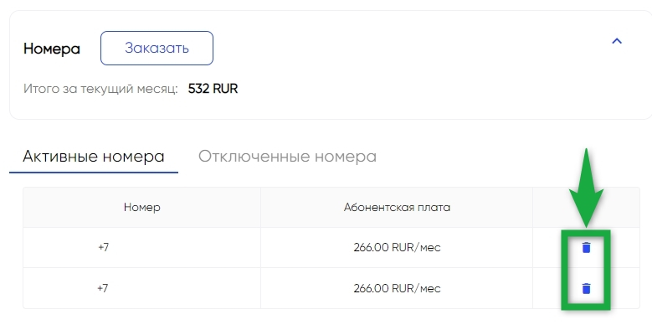Open the Отключенные номера tab

coord(287,157)
